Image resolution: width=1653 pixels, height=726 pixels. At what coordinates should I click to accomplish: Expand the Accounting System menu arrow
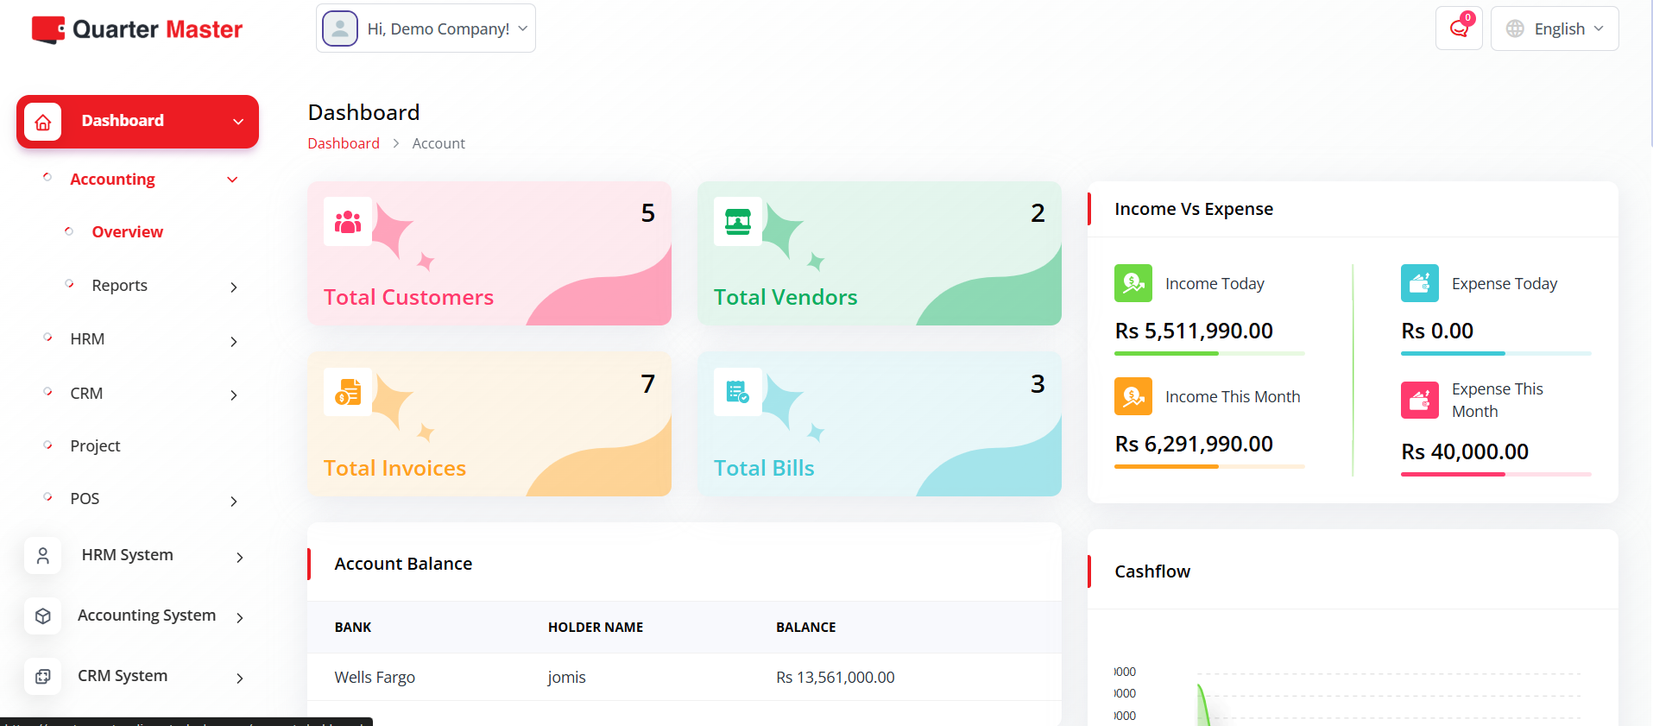click(x=240, y=617)
